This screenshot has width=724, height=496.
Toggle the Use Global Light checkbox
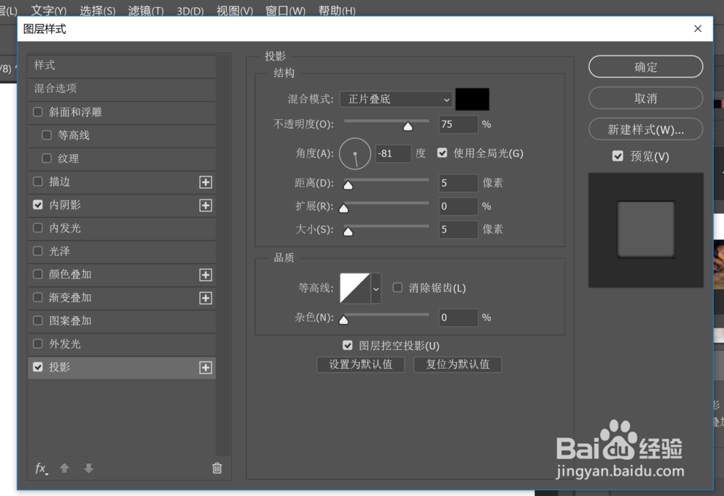click(442, 153)
